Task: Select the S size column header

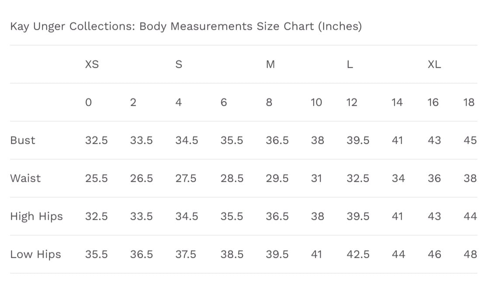Action: 179,65
